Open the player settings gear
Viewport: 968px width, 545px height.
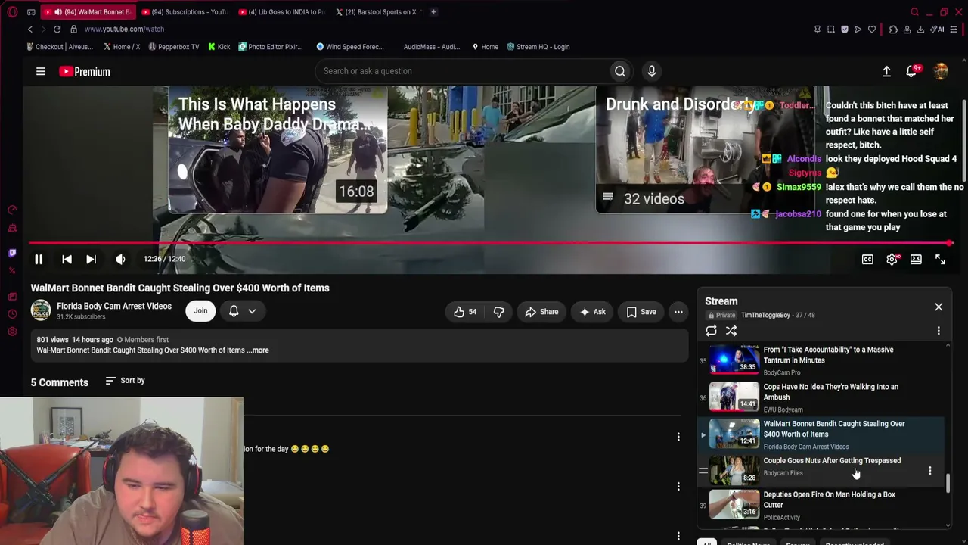892,260
